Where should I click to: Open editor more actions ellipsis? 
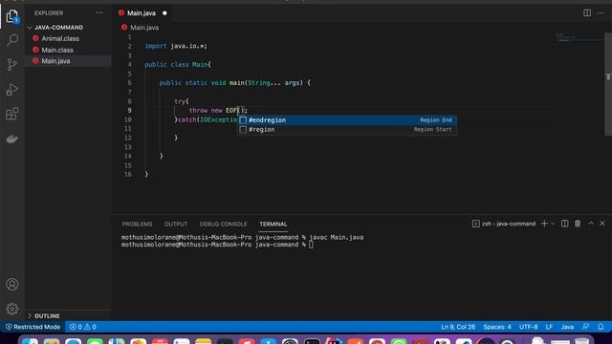tap(601, 12)
